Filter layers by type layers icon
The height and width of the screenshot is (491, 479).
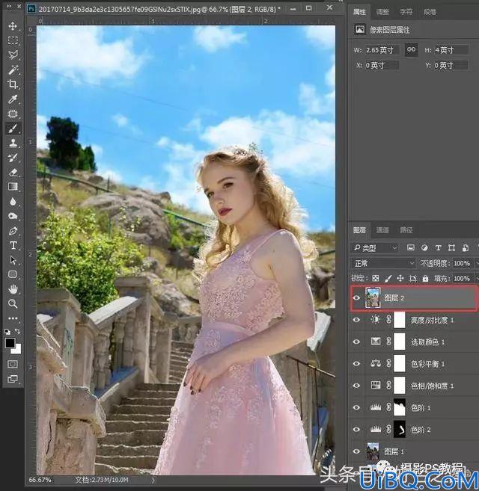point(438,247)
